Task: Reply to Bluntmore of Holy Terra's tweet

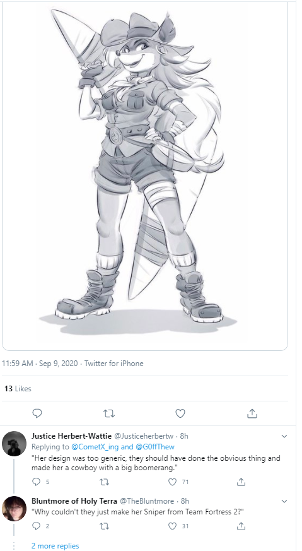Action: tap(37, 526)
